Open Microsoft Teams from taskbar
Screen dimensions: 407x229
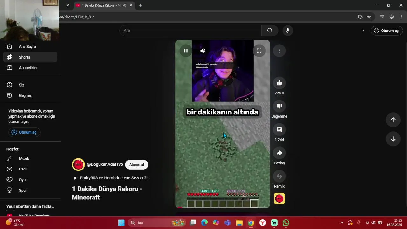pyautogui.click(x=228, y=223)
